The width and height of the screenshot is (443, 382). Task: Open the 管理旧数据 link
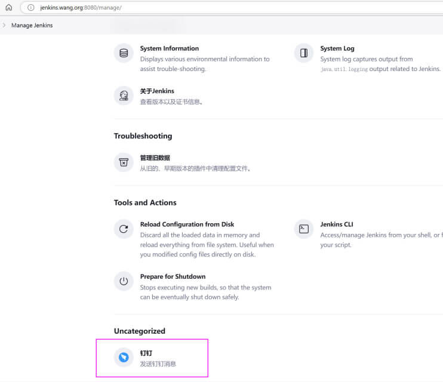pyautogui.click(x=155, y=158)
